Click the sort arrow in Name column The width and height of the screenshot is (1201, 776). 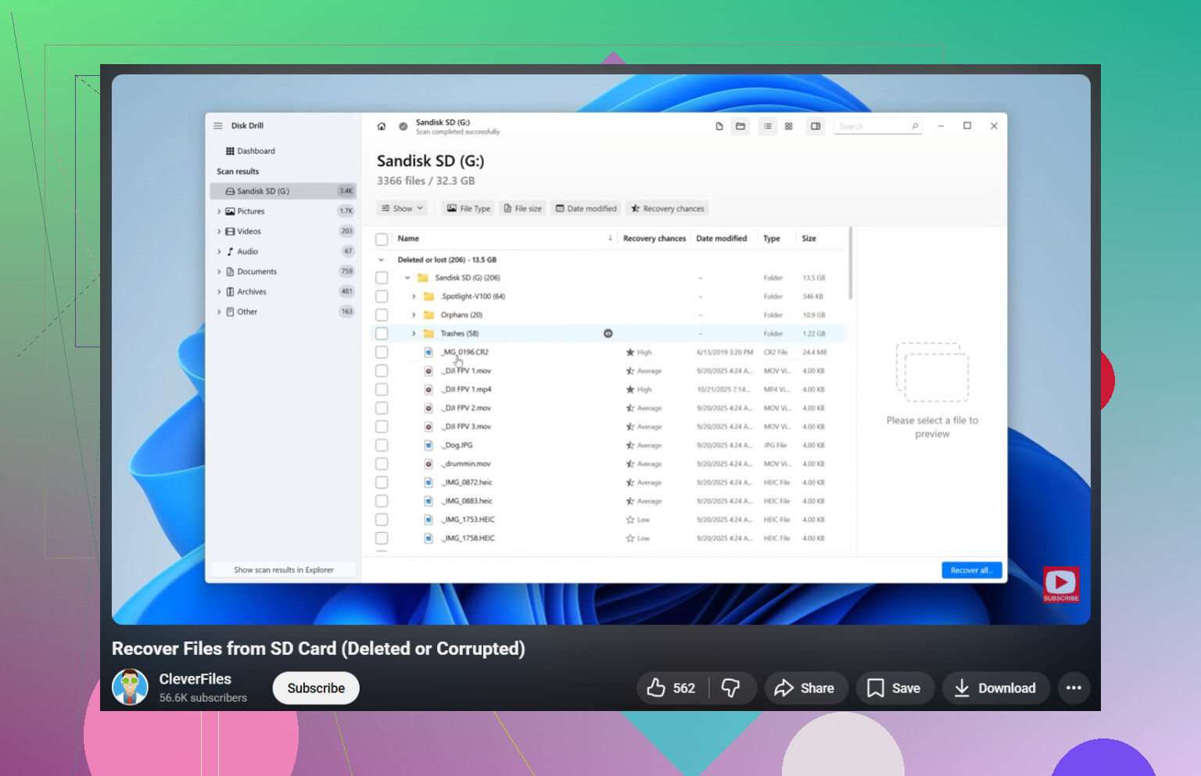point(610,238)
